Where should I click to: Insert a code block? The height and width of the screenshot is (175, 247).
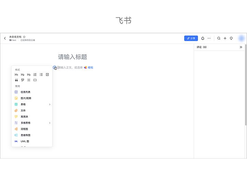(35, 80)
